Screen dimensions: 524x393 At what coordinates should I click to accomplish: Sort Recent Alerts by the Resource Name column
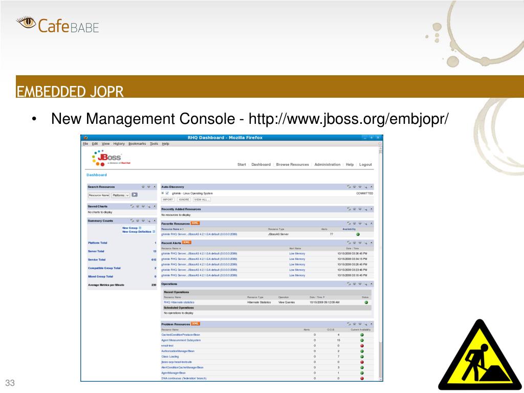tap(171, 249)
